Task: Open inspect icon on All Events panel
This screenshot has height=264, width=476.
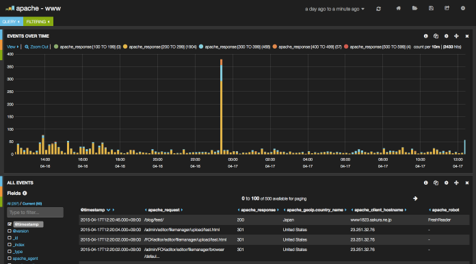Action: 436,183
